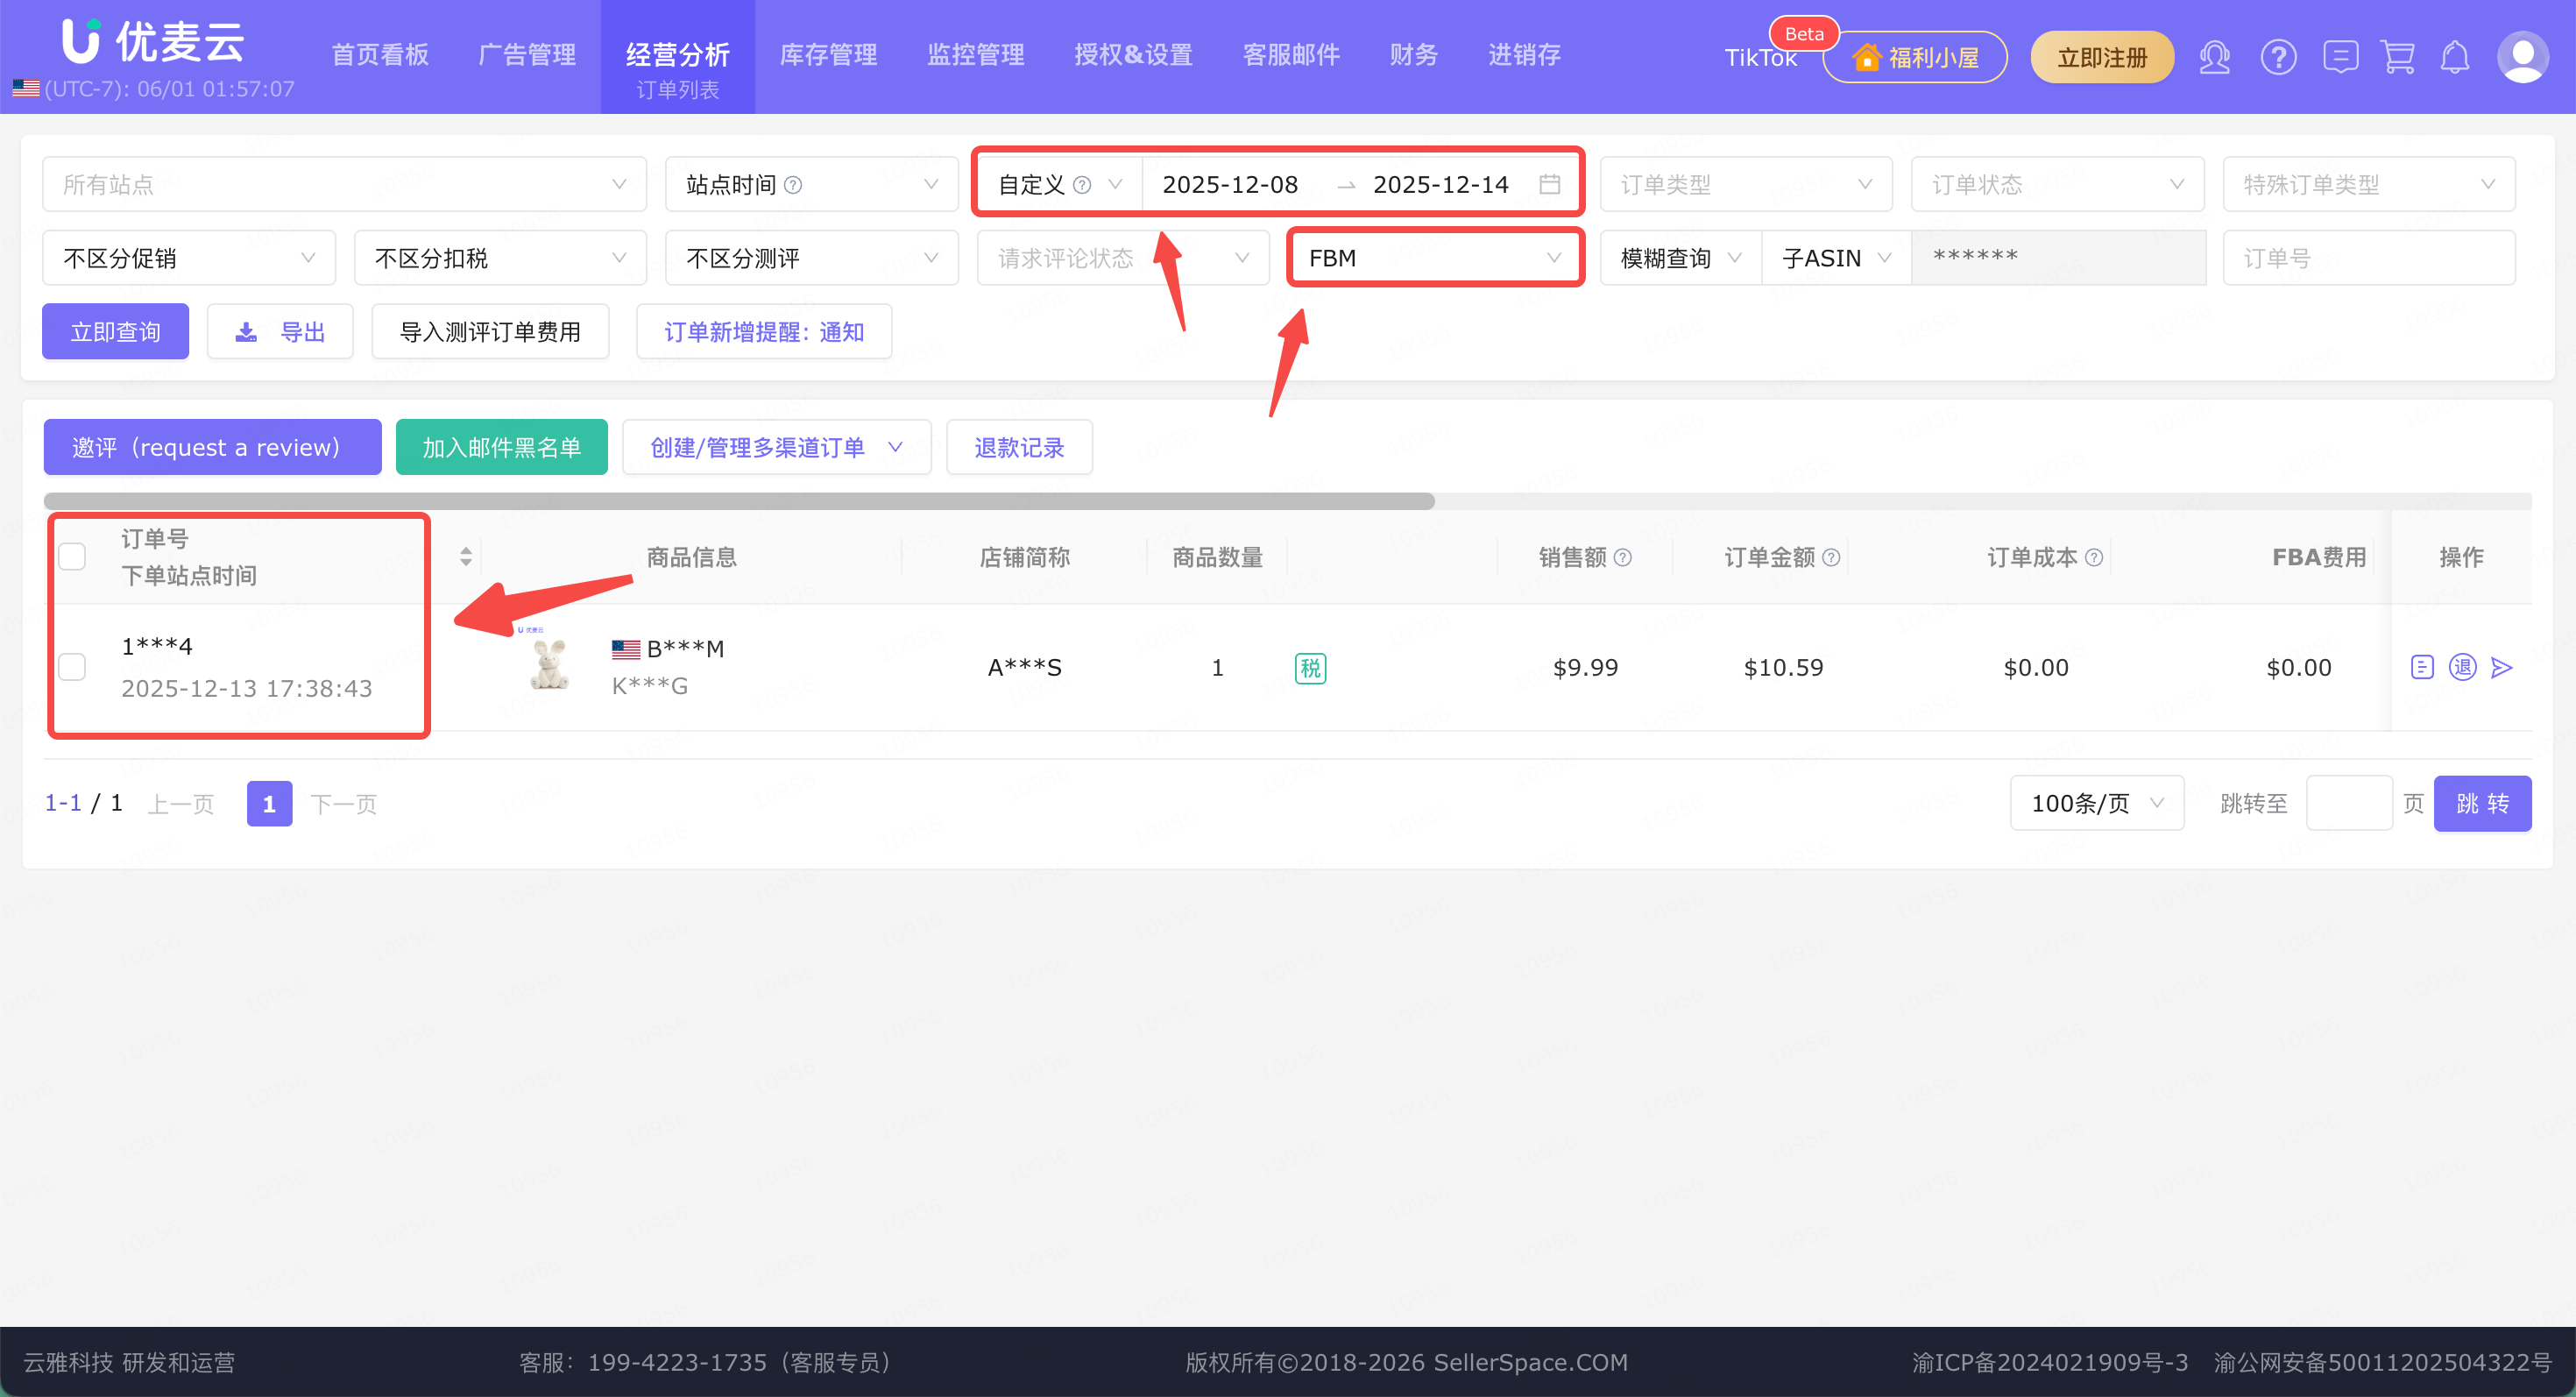Open the 客服邮件 menu
Screen dimensions: 2576x1397
point(1291,55)
